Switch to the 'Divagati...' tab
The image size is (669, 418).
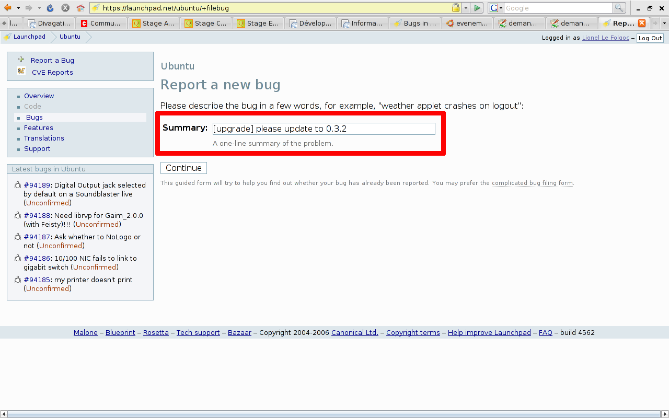49,23
